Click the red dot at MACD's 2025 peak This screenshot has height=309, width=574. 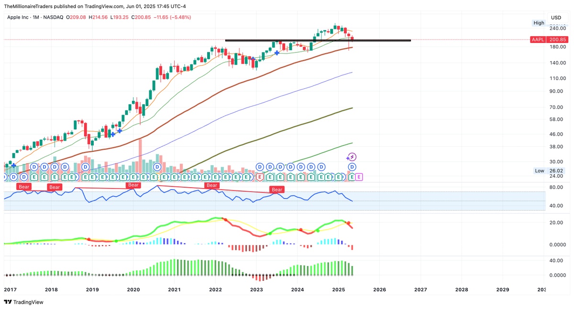(349, 223)
